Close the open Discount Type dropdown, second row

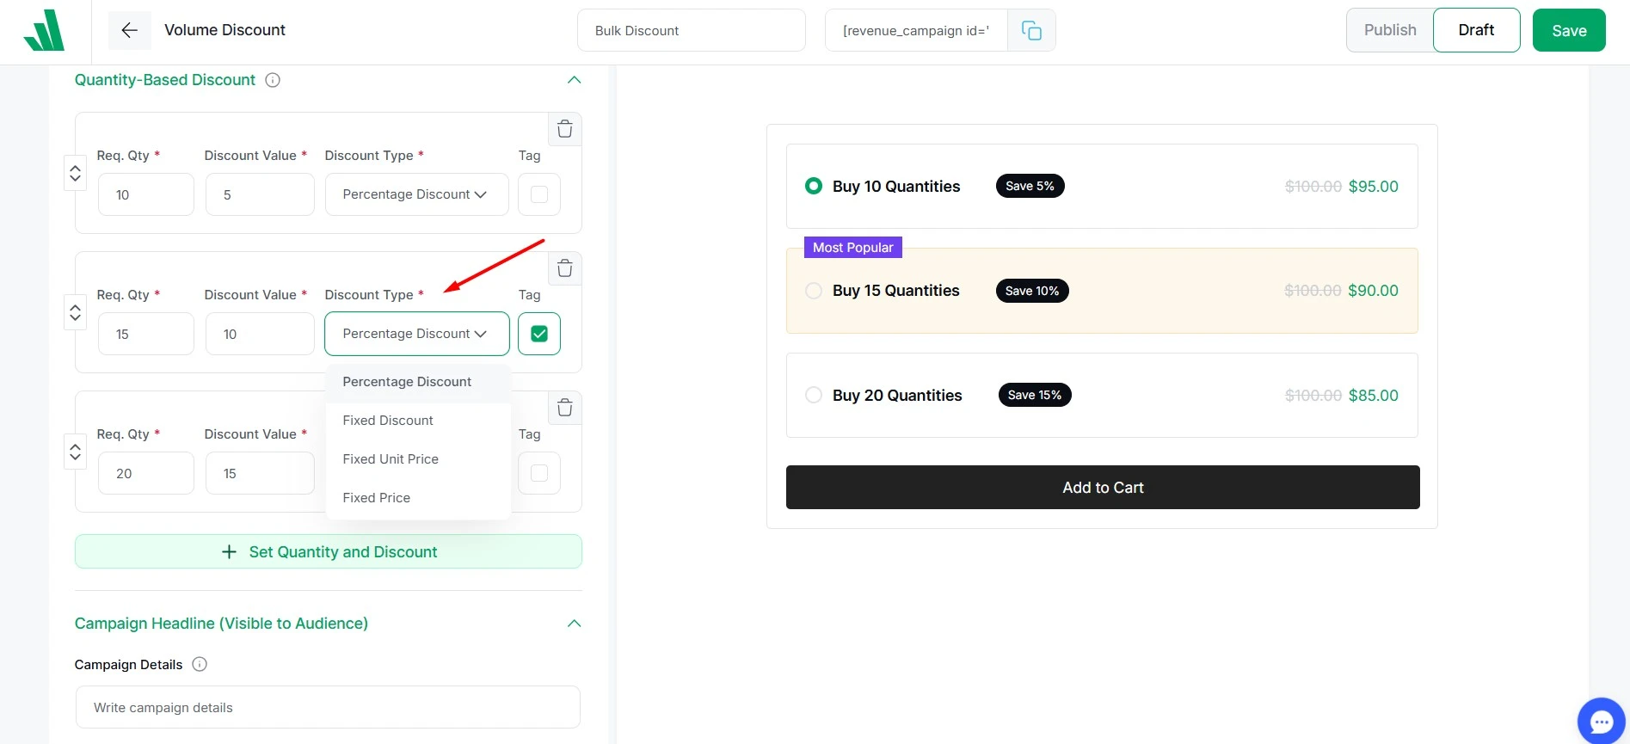point(417,334)
